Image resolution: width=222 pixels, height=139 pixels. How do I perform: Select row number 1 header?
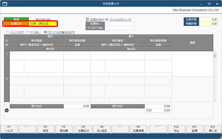[x=7, y=64]
